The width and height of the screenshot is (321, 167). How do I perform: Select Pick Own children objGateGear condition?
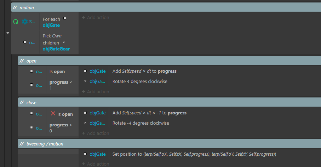coord(59,42)
